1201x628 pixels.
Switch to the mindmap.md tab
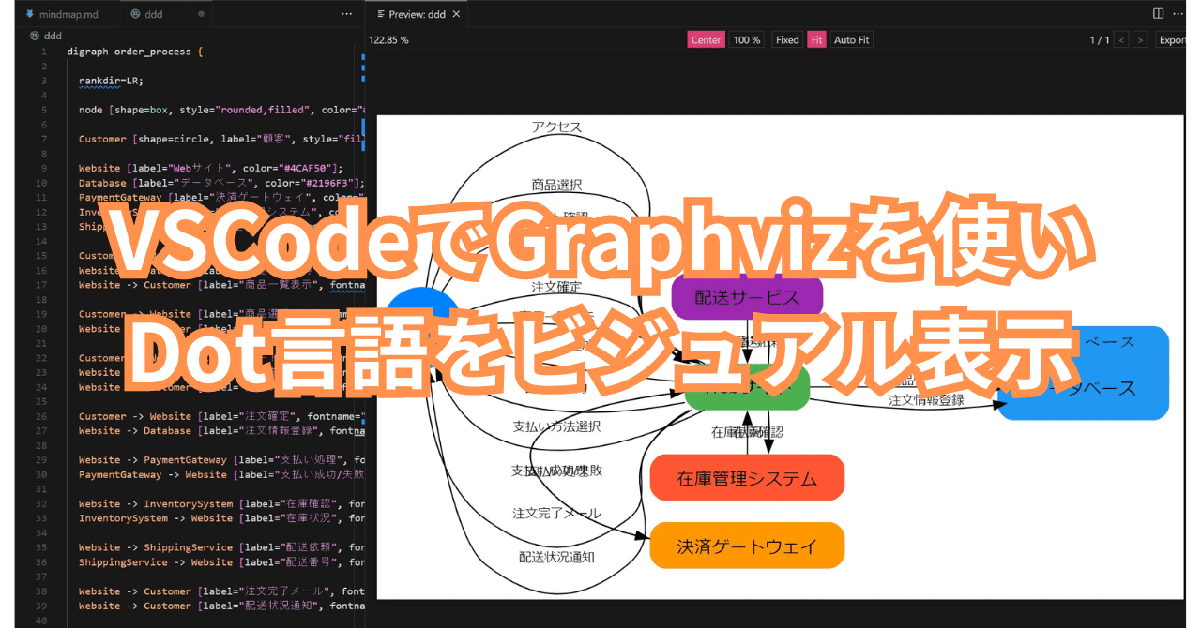[x=66, y=13]
